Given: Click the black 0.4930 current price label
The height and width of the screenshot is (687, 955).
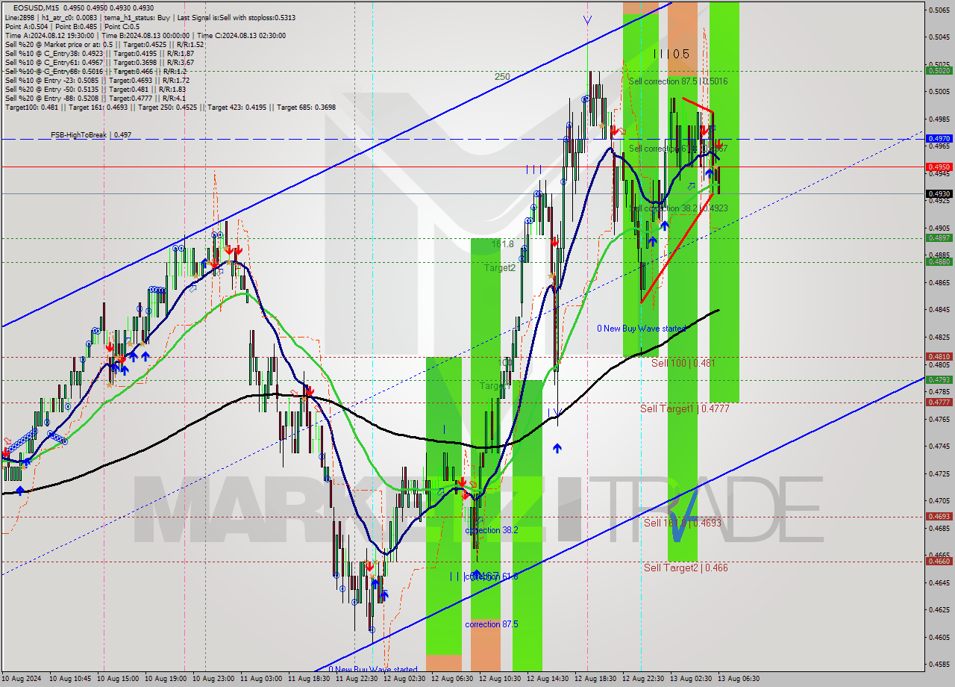Looking at the screenshot, I should pyautogui.click(x=938, y=194).
